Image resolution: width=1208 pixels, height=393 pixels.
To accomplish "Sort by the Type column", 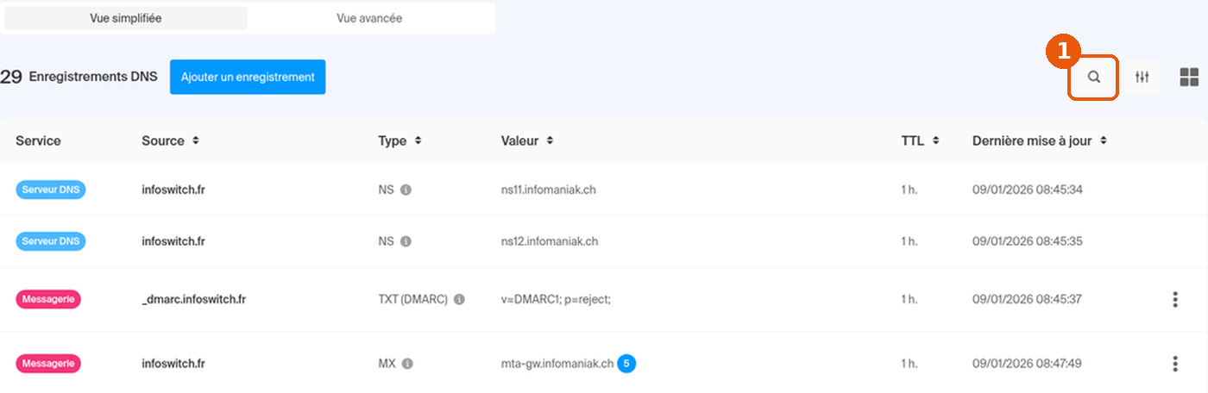I will click(x=400, y=140).
